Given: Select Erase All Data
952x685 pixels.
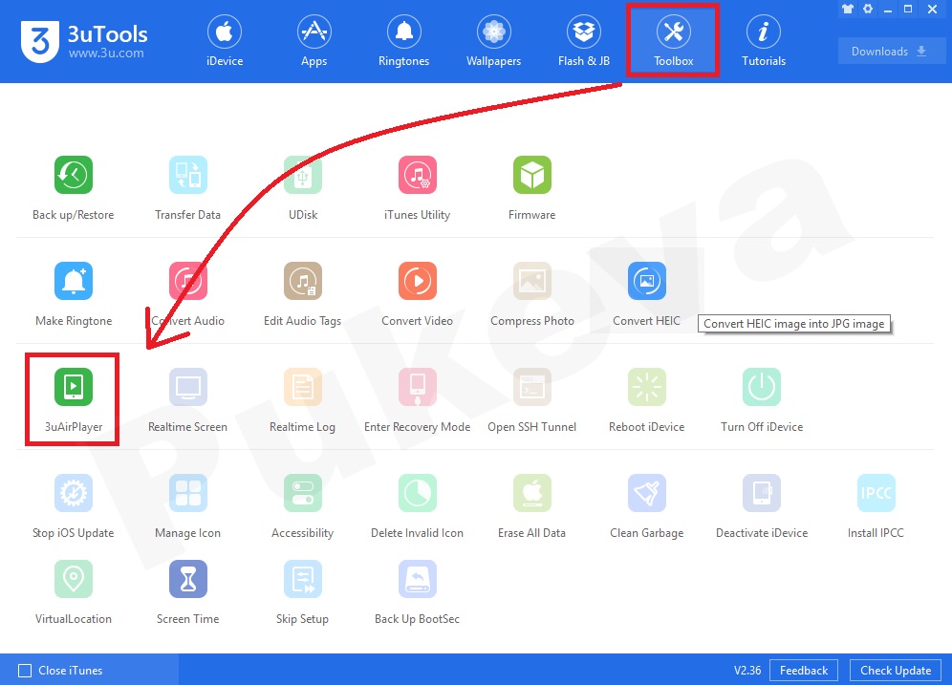Looking at the screenshot, I should (x=531, y=506).
